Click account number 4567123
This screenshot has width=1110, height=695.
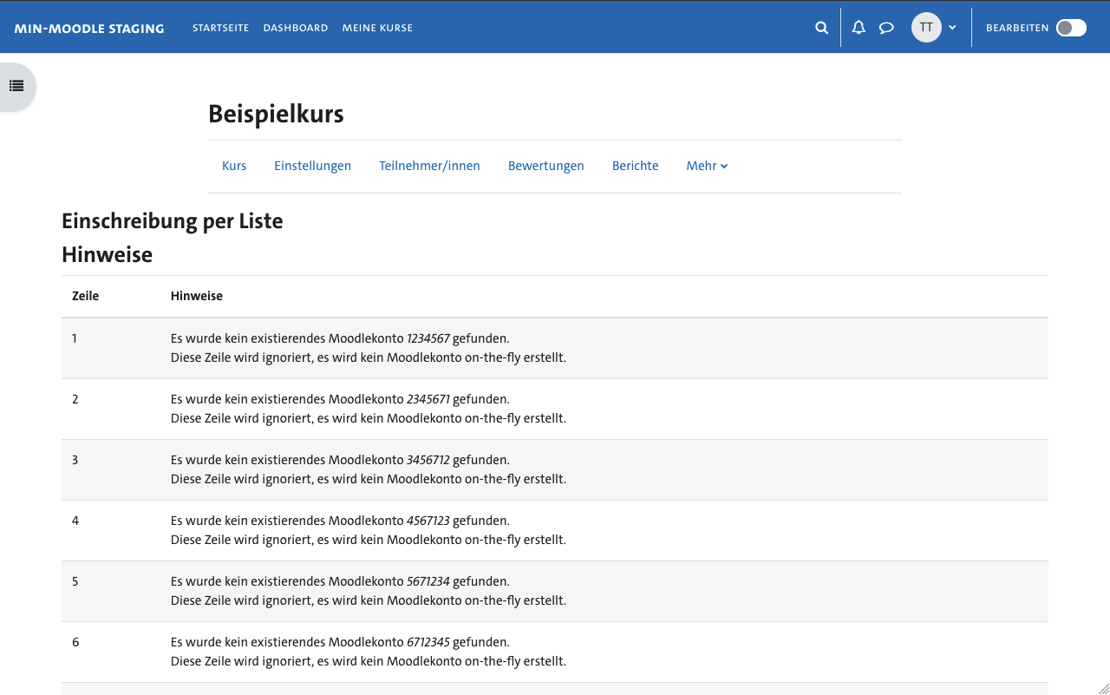click(428, 521)
